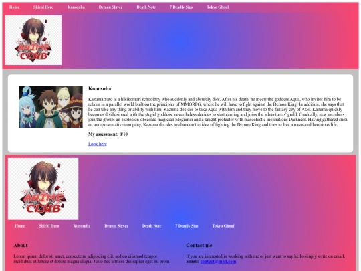Screen dimensions: 361x271
Task: Click the 'If you are interested' contact sentence
Action: tap(265, 256)
